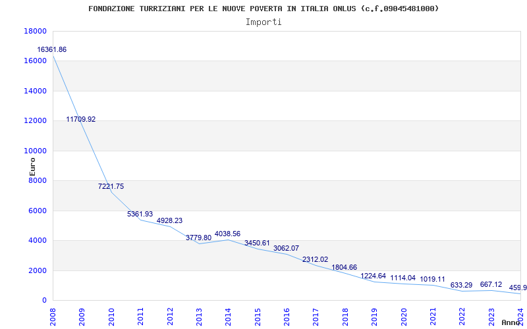Click data label 16361.86
This screenshot has width=527, height=329.
(52, 50)
